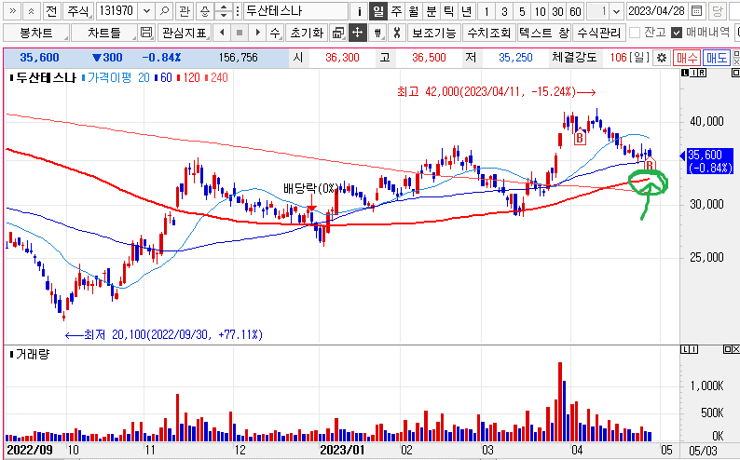Open the 봉차트 chart type menu

click(36, 33)
